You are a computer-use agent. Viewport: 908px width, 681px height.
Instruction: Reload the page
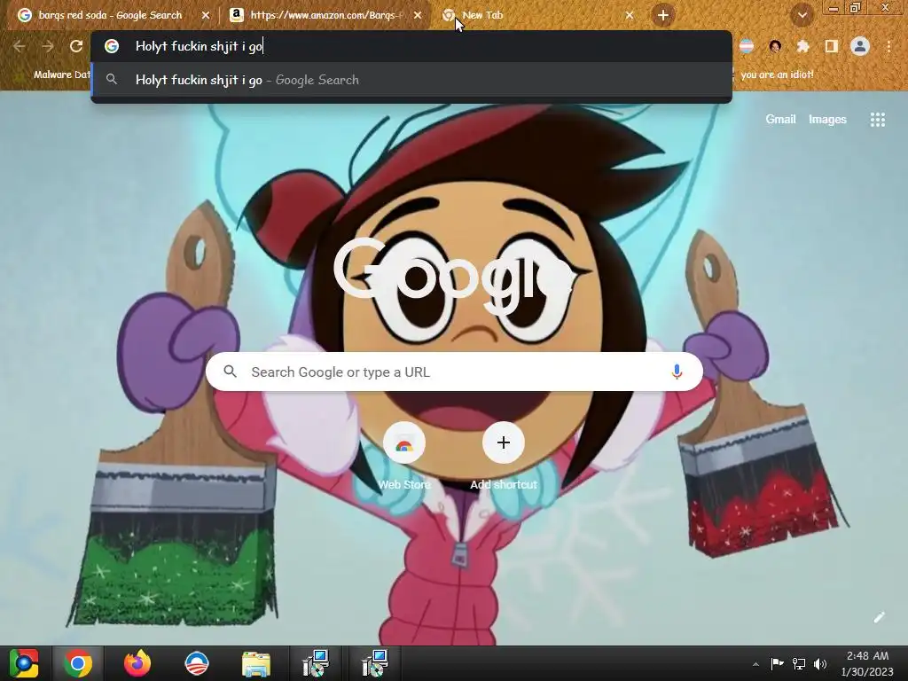pyautogui.click(x=76, y=46)
